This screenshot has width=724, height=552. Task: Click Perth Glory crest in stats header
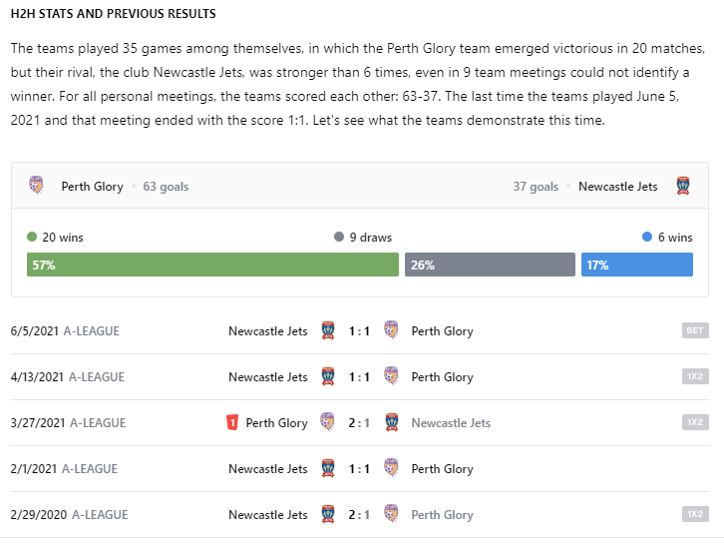(x=36, y=186)
